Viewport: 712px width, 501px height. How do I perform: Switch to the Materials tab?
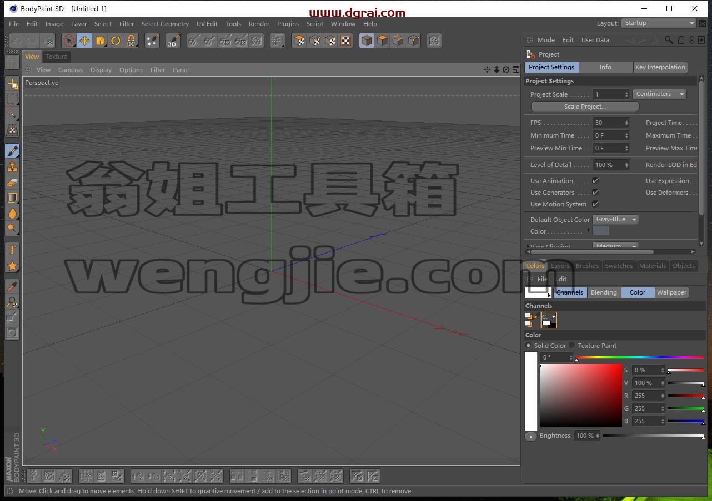653,266
